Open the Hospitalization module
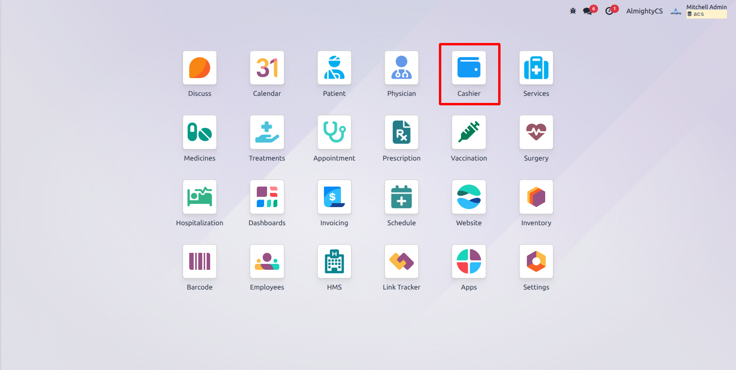 (200, 197)
